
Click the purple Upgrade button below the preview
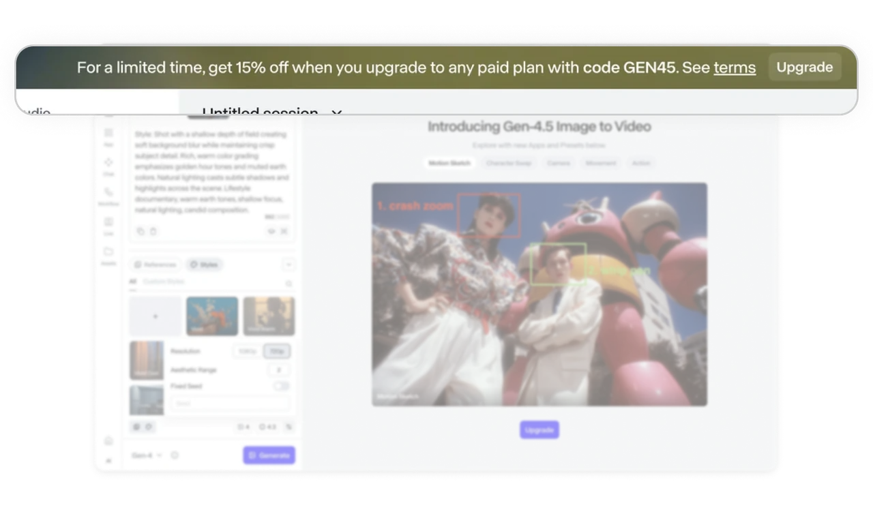539,430
